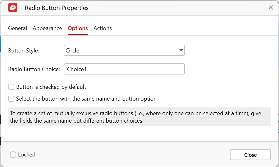279x167 pixels.
Task: Go to the Actions tab
Action: click(x=103, y=28)
